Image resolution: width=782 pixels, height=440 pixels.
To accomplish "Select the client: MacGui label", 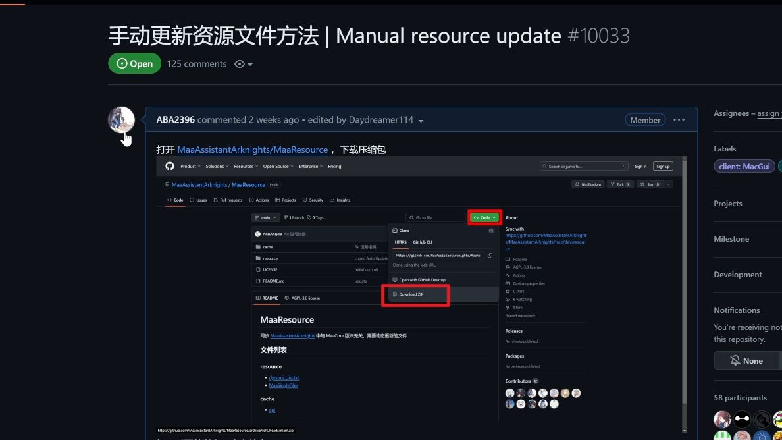I will coord(744,166).
